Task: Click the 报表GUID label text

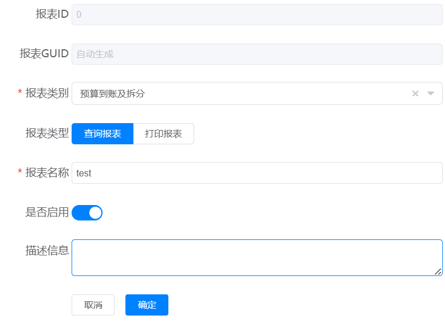Action: click(x=44, y=53)
